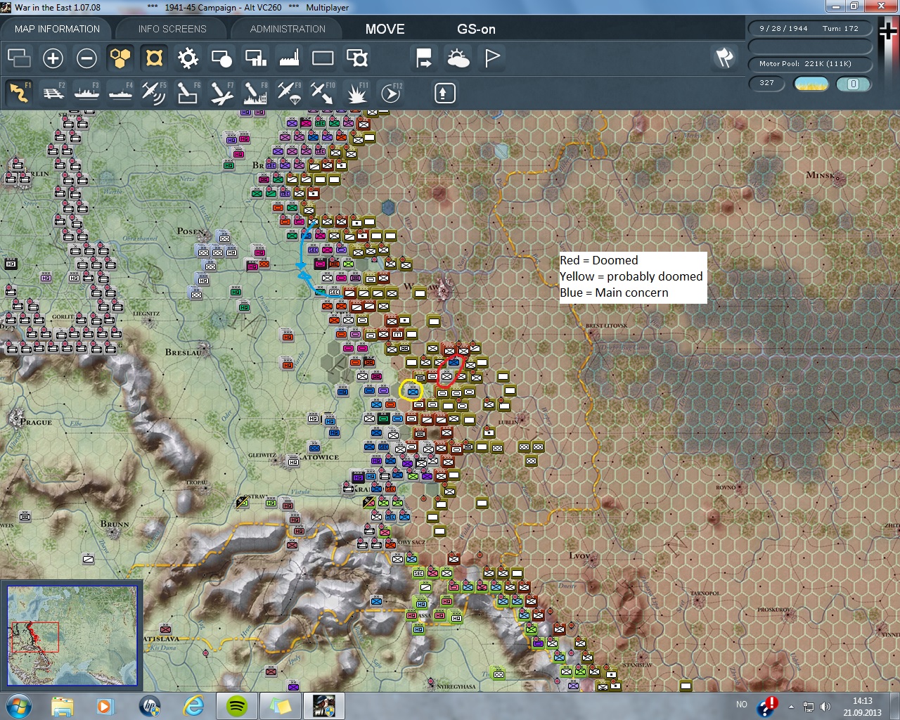Click the F12 next-arrow circle button
The height and width of the screenshot is (720, 900).
pyautogui.click(x=390, y=93)
